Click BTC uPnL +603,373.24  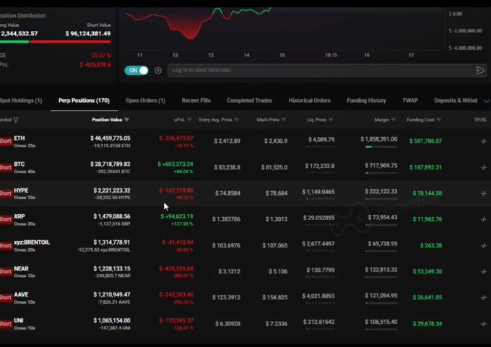point(175,164)
